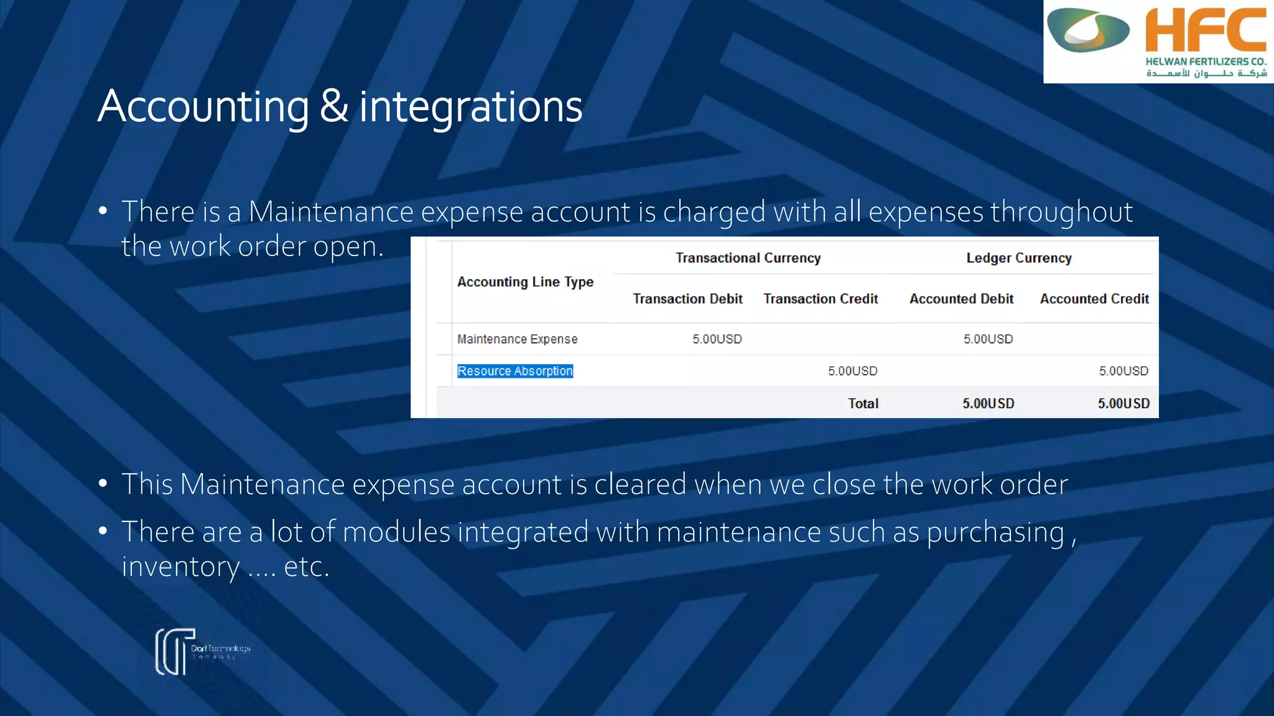Click the Total row label
This screenshot has height=716, width=1274.
click(863, 403)
